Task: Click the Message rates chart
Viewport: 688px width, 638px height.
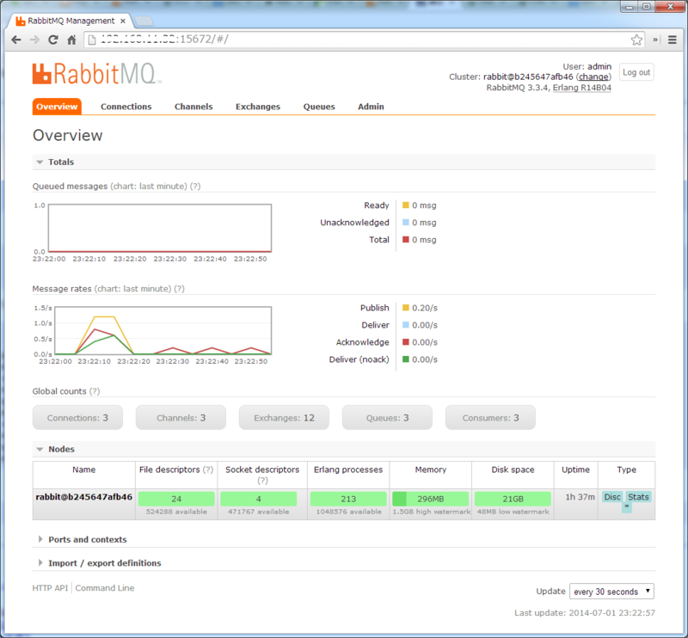Action: 163,330
